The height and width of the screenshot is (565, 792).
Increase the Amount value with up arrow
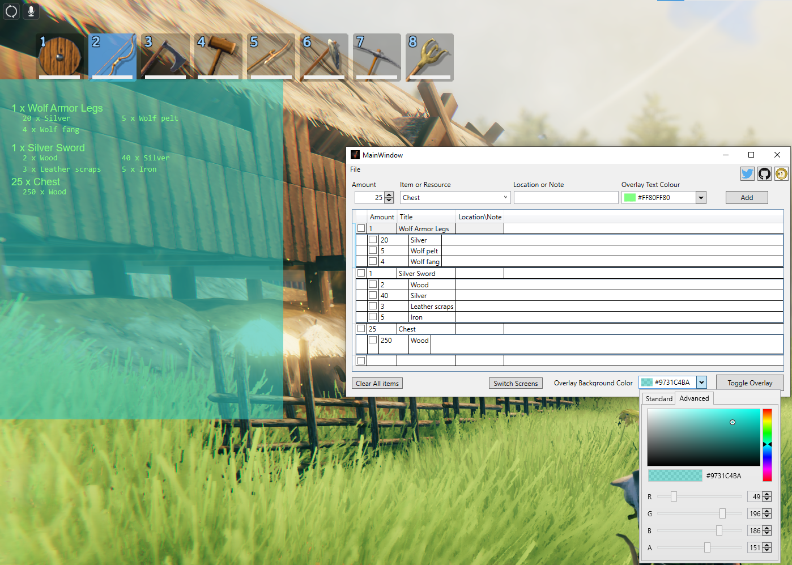tap(389, 194)
